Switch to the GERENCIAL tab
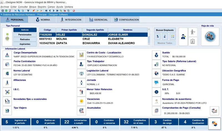The width and height of the screenshot is (222, 131). (x=98, y=20)
